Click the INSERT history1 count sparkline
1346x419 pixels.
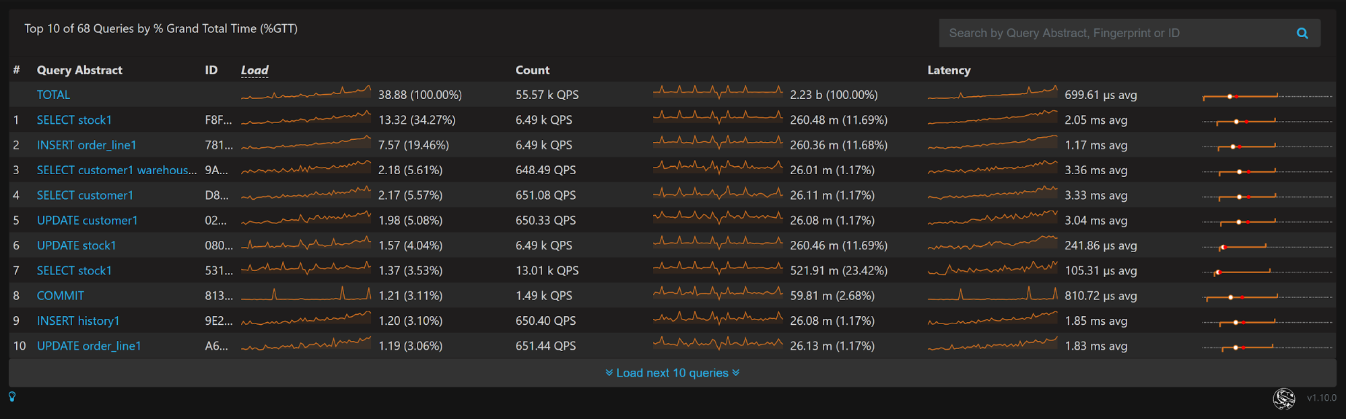[718, 319]
